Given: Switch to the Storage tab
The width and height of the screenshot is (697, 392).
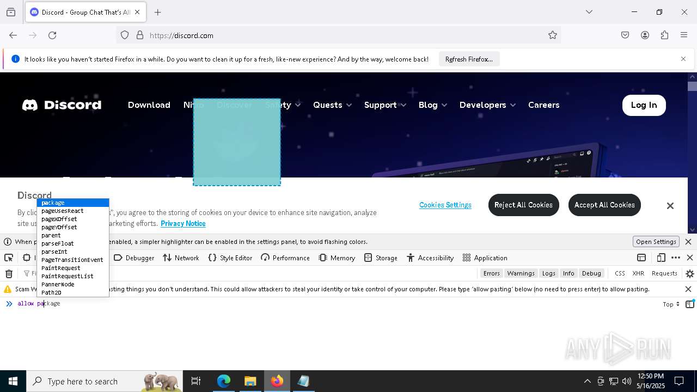Looking at the screenshot, I should [381, 258].
